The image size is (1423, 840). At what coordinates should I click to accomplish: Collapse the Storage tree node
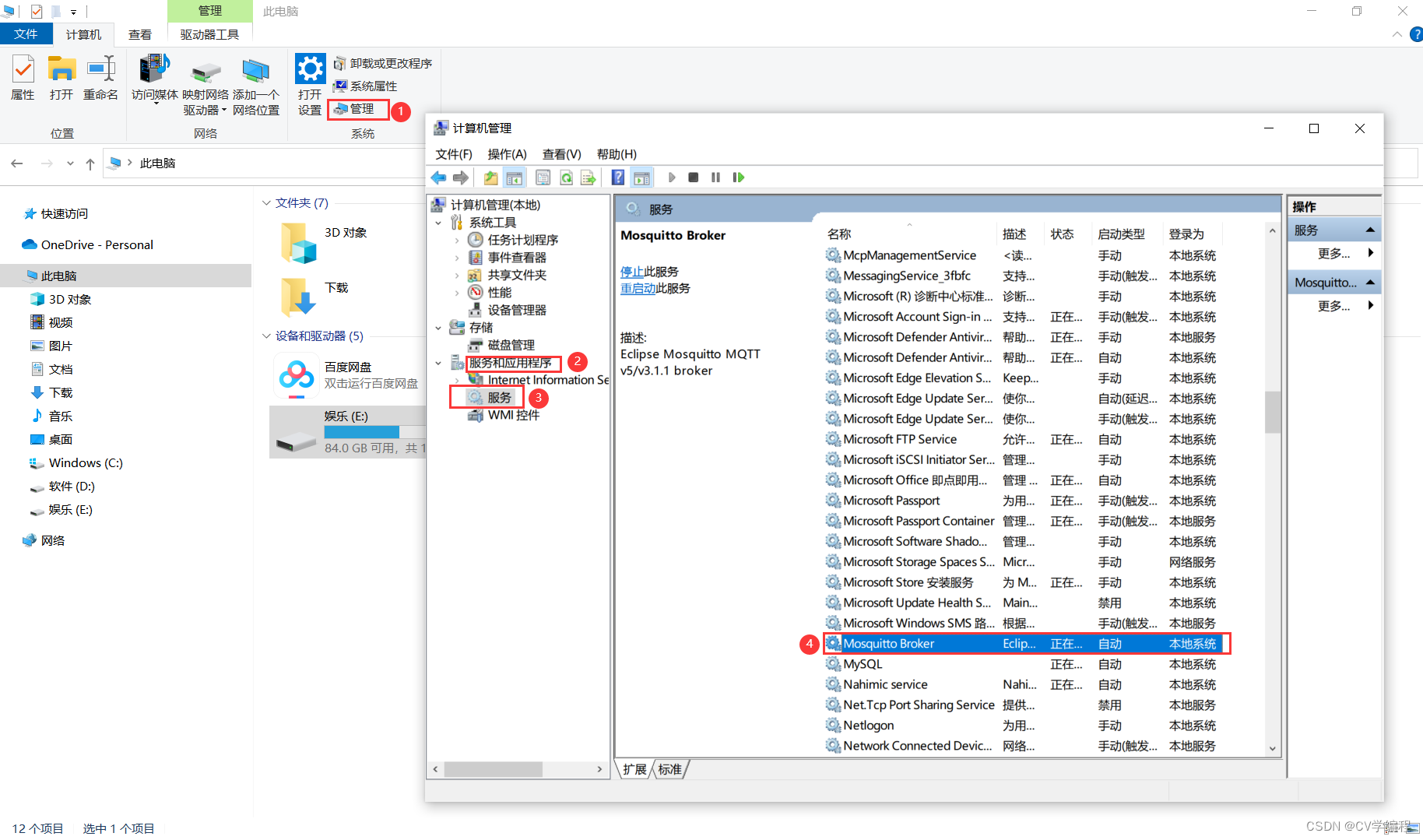point(438,328)
